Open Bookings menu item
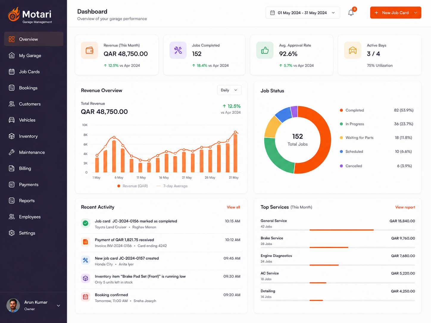 34,88
